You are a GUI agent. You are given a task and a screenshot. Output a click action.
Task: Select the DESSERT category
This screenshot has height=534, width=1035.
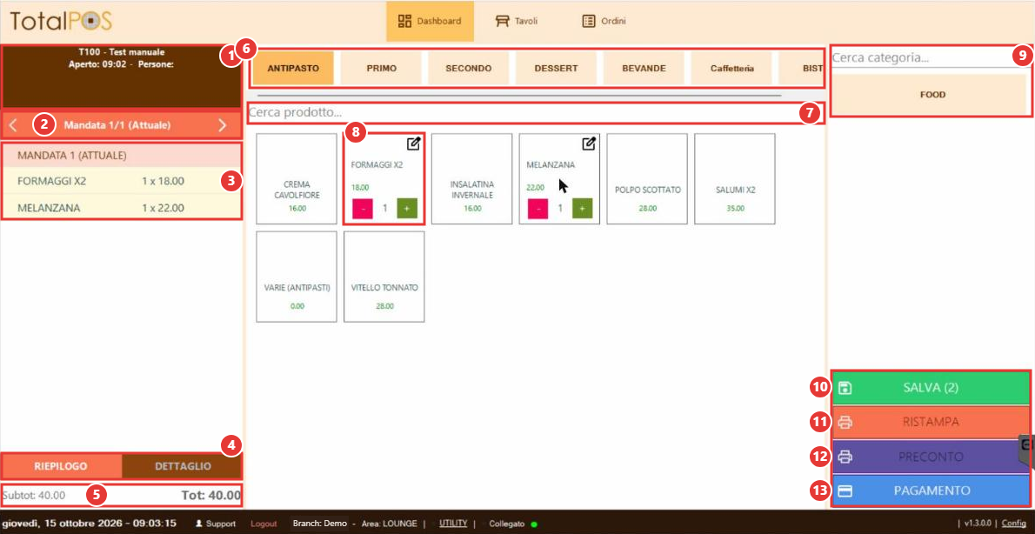(x=557, y=68)
